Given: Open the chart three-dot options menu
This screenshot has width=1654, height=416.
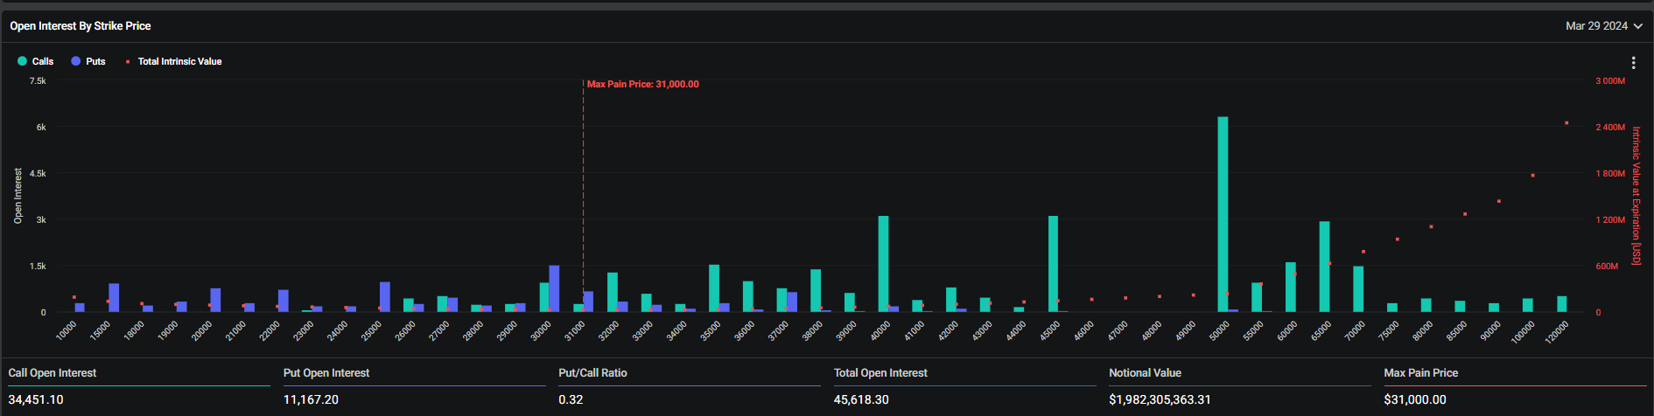Looking at the screenshot, I should pos(1633,63).
